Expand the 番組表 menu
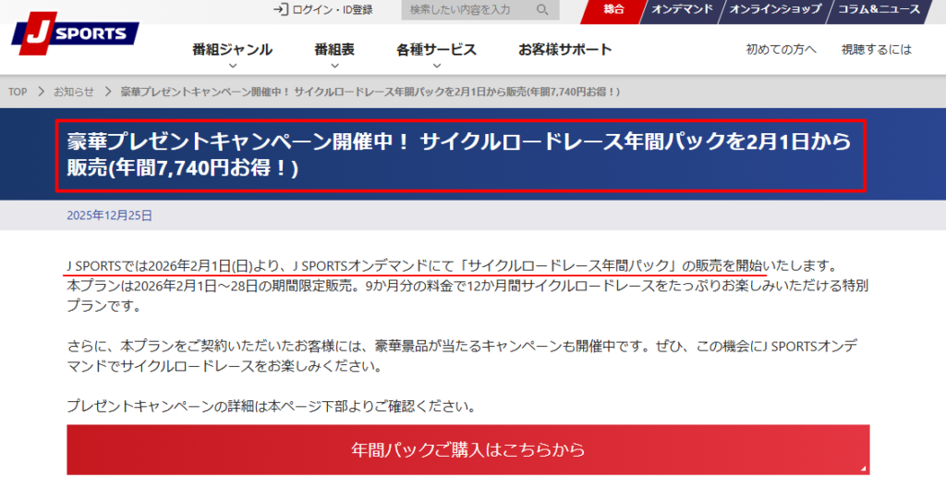The height and width of the screenshot is (490, 946). (x=334, y=50)
